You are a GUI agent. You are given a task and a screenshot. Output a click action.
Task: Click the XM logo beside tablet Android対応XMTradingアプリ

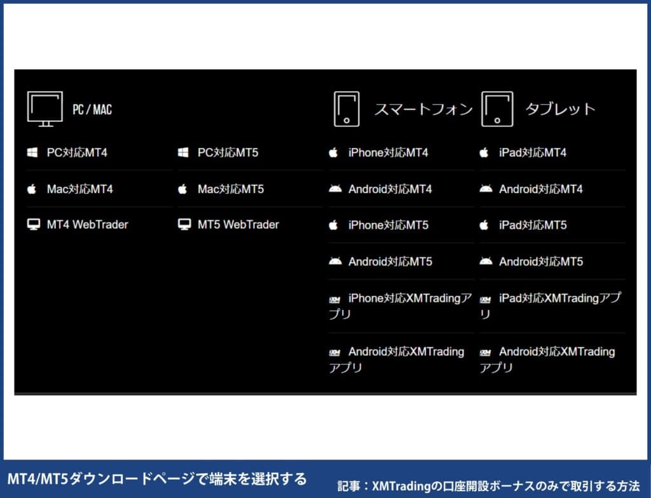(485, 353)
